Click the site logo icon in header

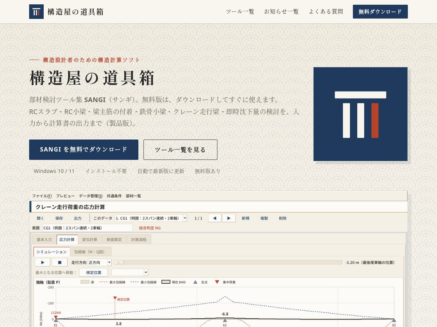pos(36,12)
